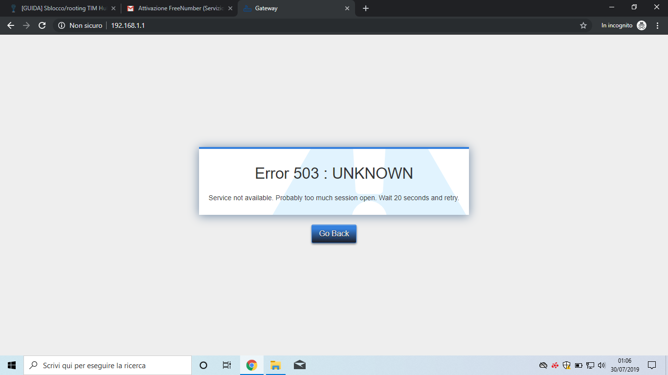
Task: Click the Non sicuro site info icon
Action: tap(60, 25)
